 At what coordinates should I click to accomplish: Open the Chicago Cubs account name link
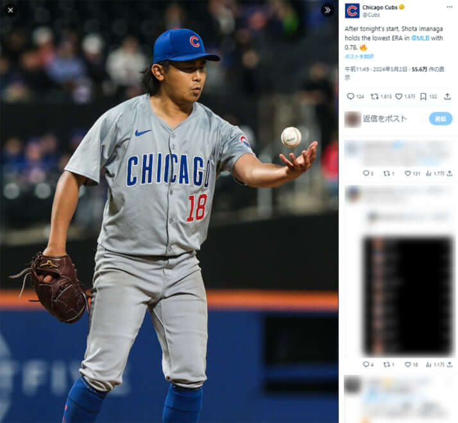[x=380, y=7]
